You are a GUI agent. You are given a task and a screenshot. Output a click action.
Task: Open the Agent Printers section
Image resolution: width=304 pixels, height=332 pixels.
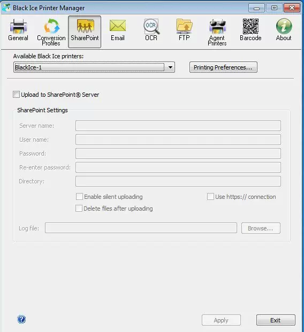pyautogui.click(x=217, y=32)
